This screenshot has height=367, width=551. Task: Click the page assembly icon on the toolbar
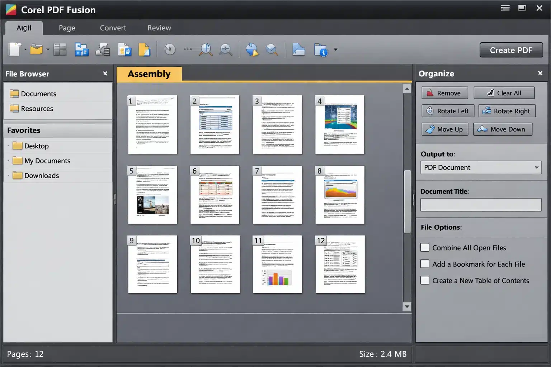tap(82, 49)
